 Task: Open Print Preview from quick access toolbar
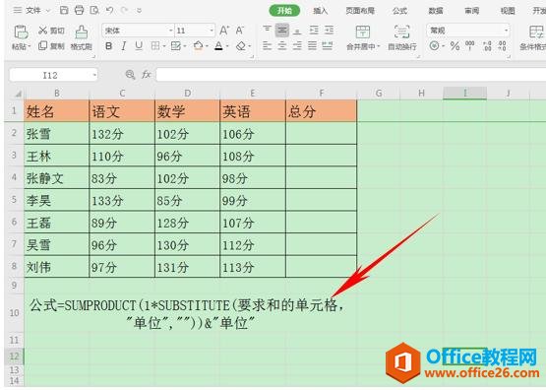[94, 10]
